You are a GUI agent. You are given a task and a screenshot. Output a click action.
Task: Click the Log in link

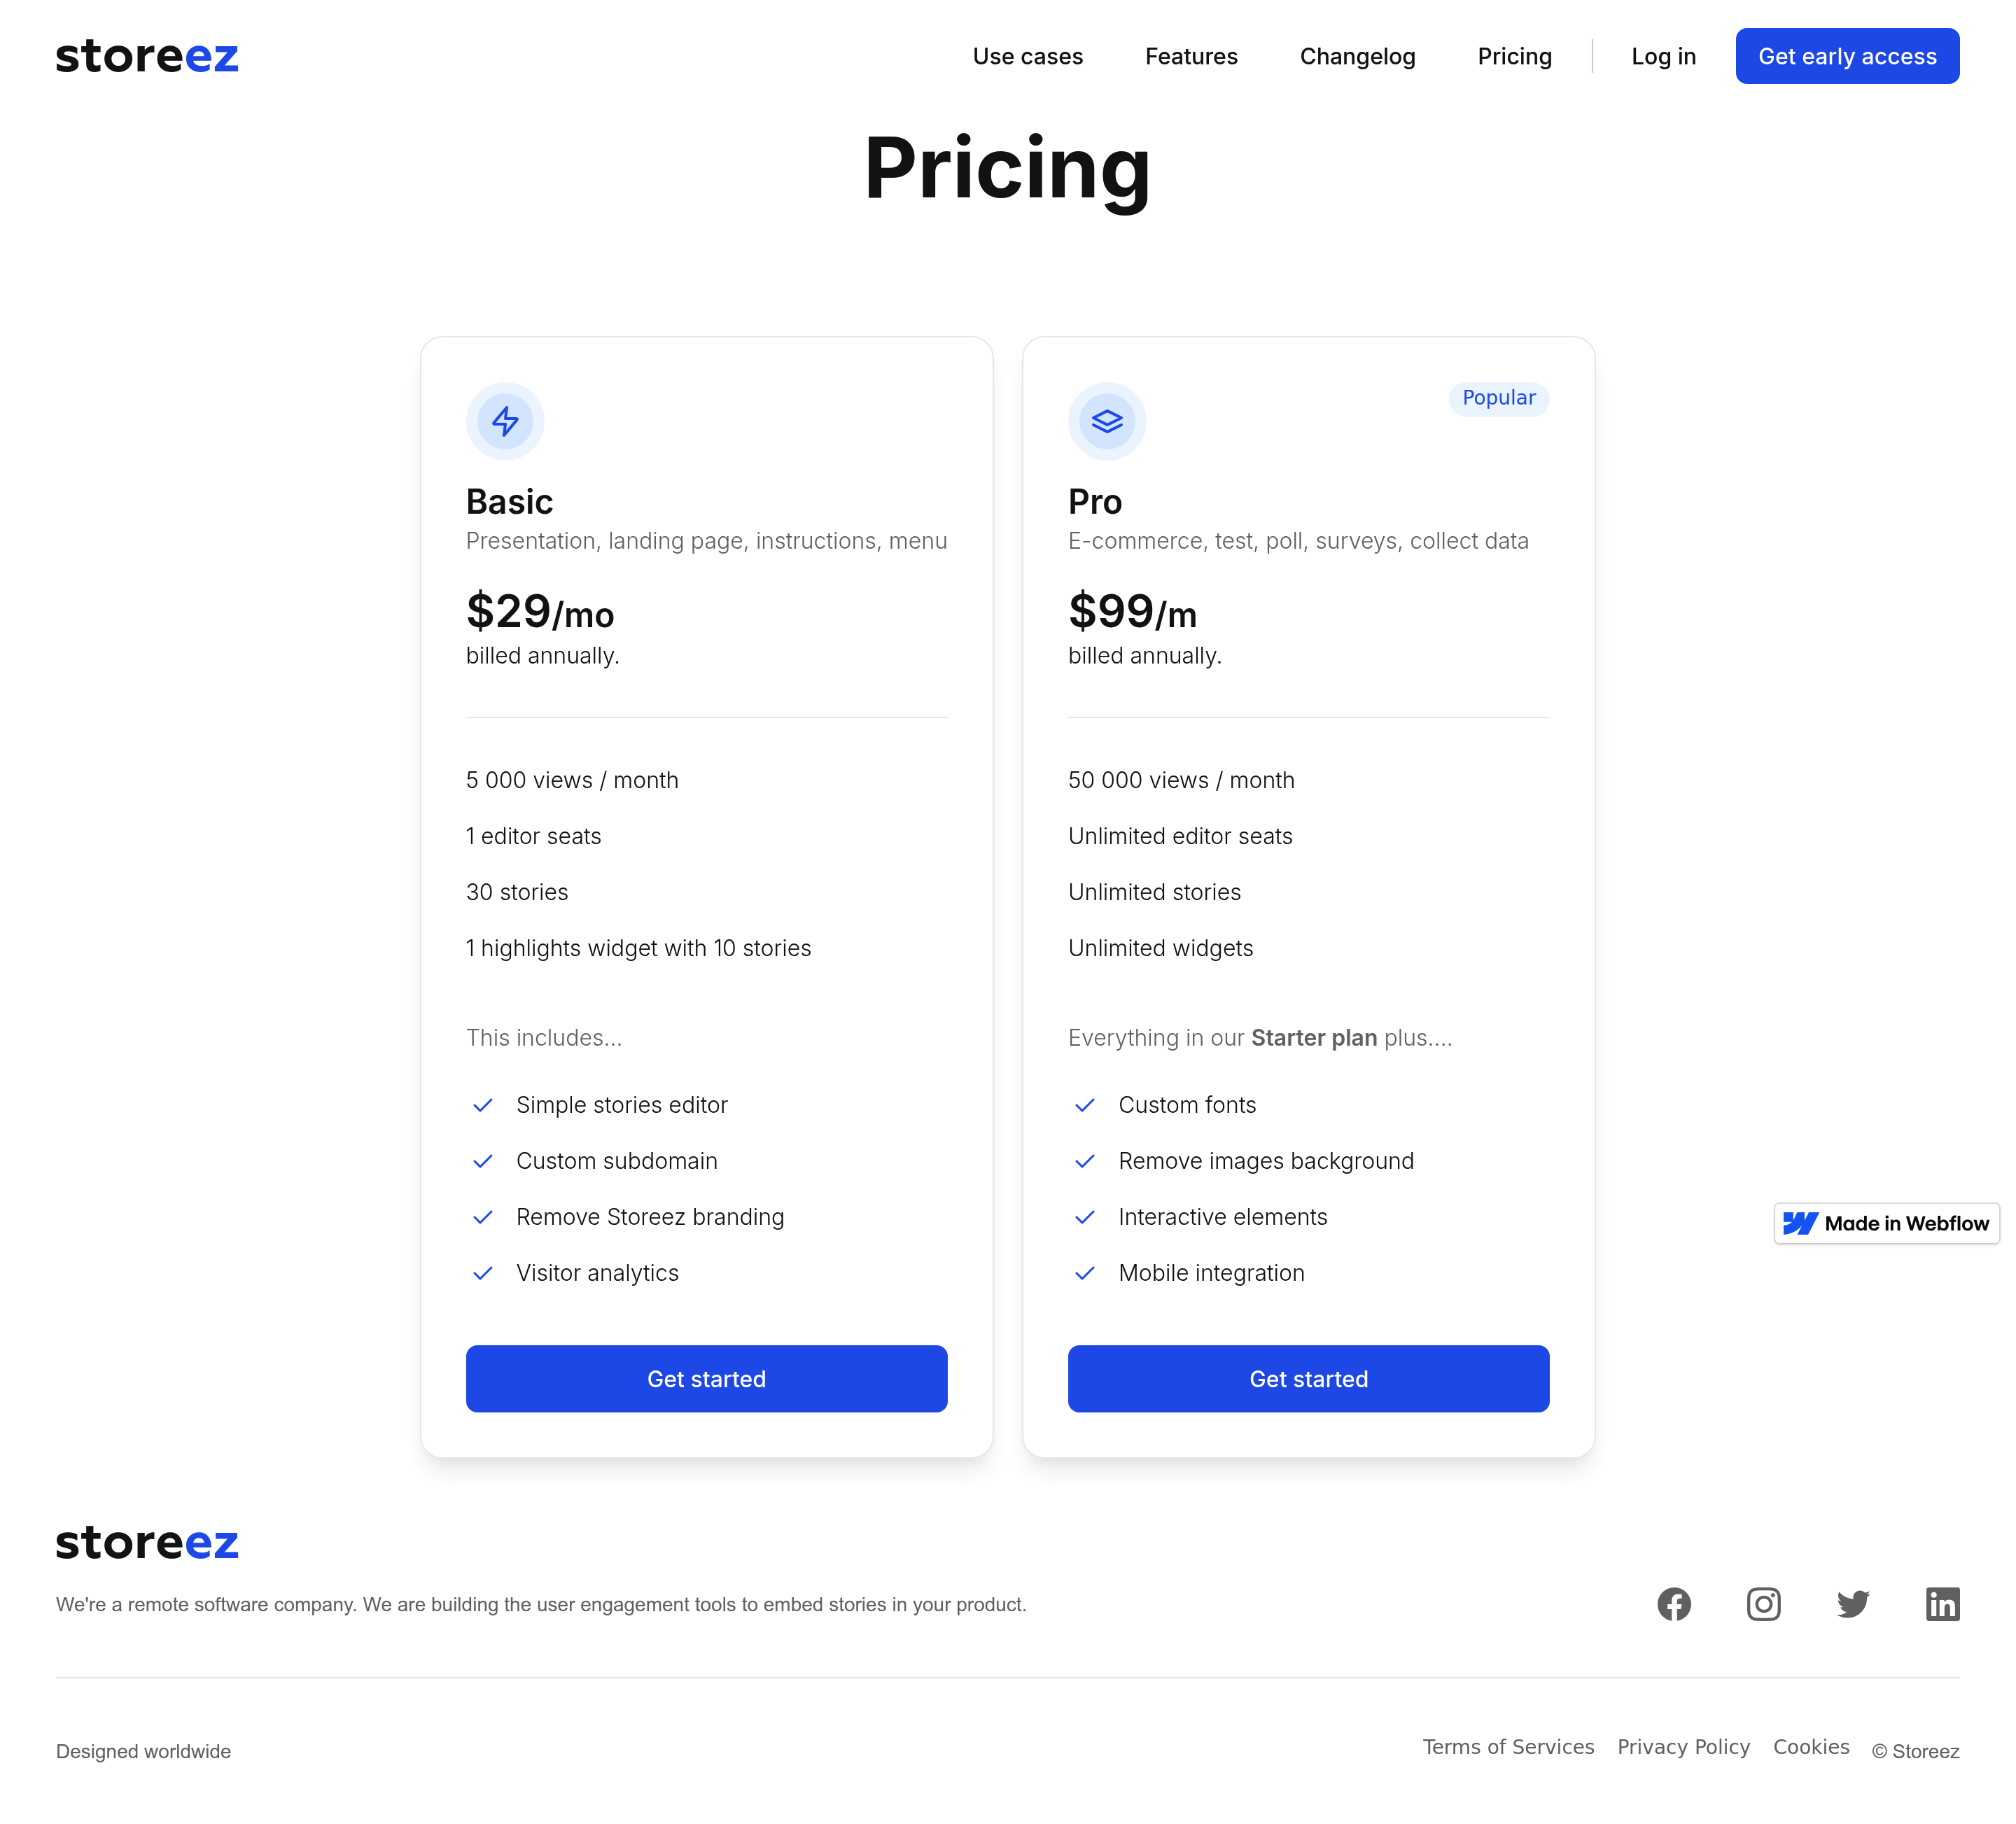(x=1663, y=56)
